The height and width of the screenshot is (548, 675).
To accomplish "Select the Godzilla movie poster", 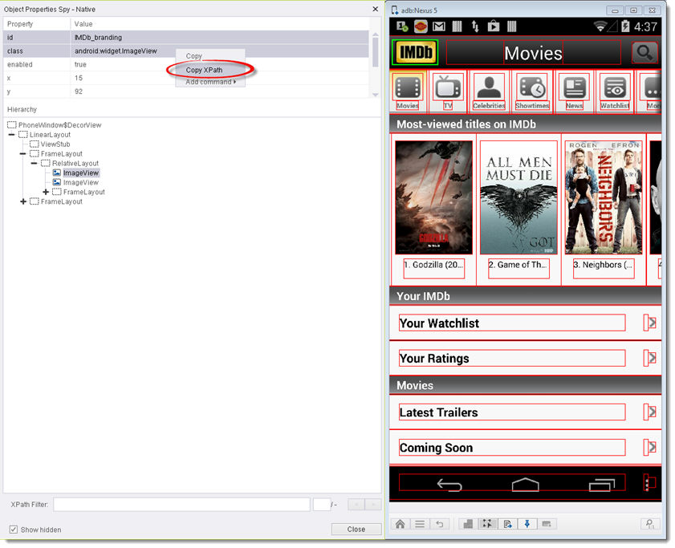I will point(434,197).
